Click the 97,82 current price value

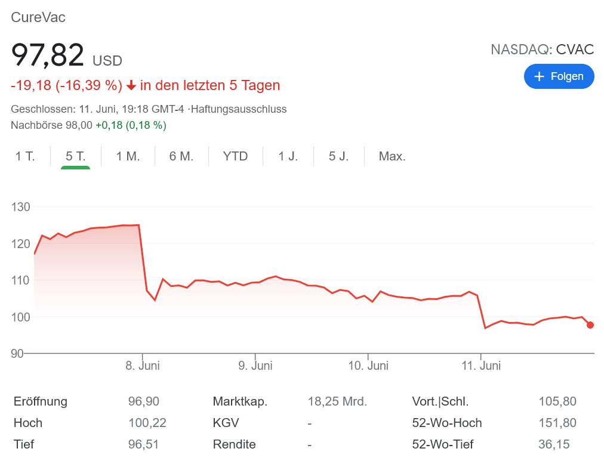[x=48, y=55]
